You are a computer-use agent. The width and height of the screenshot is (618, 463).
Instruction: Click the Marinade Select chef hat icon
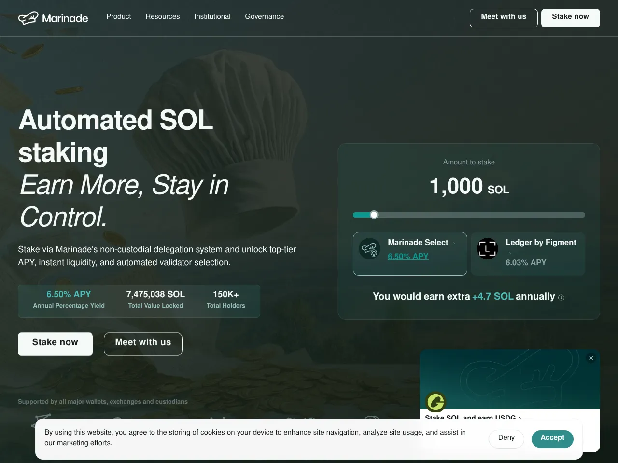(x=370, y=249)
